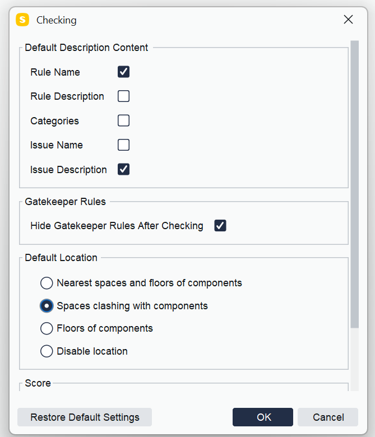Enable the Rule Description checkbox
The width and height of the screenshot is (375, 437).
pos(123,96)
